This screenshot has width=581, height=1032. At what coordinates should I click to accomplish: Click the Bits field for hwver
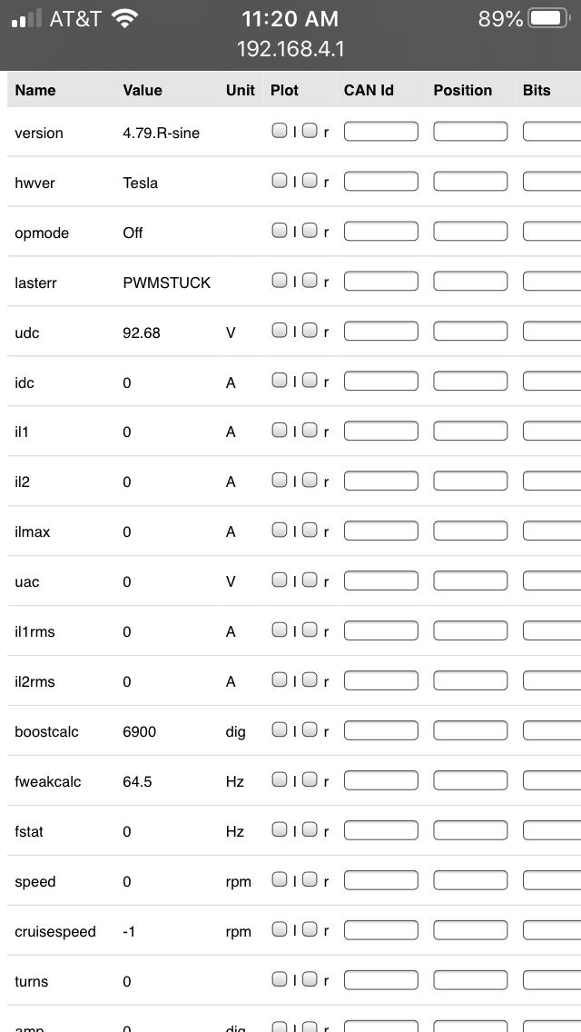[x=552, y=182]
